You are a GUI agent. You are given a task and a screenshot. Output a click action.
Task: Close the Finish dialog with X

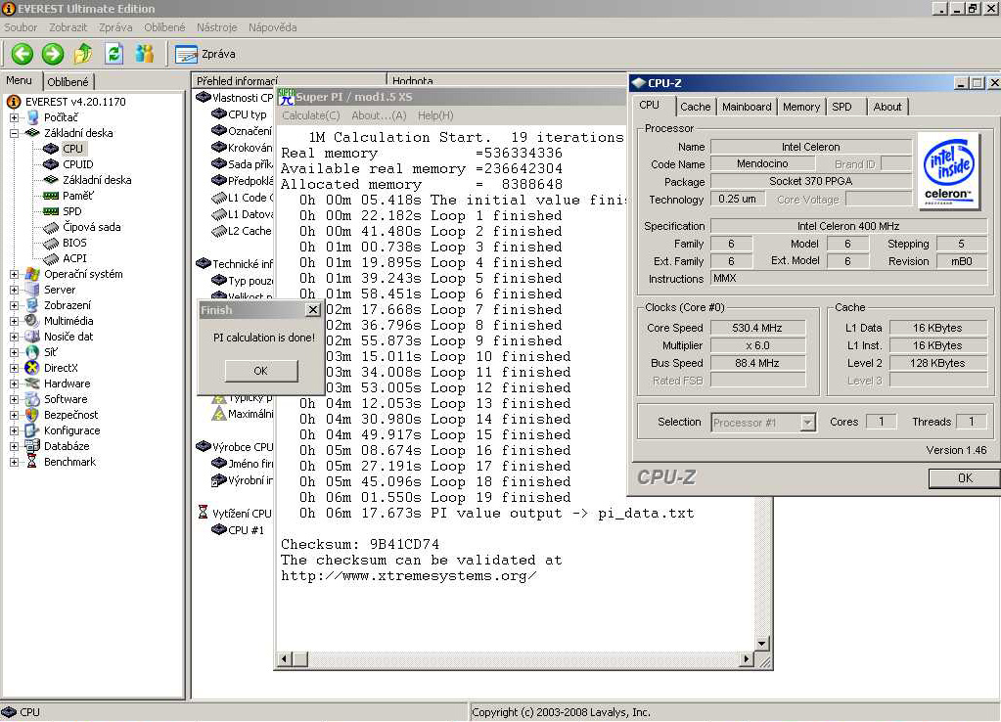tap(313, 309)
